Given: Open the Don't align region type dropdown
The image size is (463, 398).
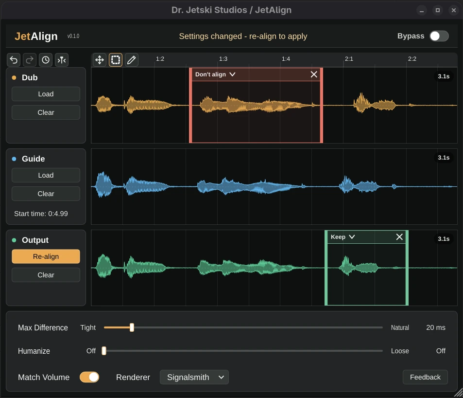Looking at the screenshot, I should (215, 74).
